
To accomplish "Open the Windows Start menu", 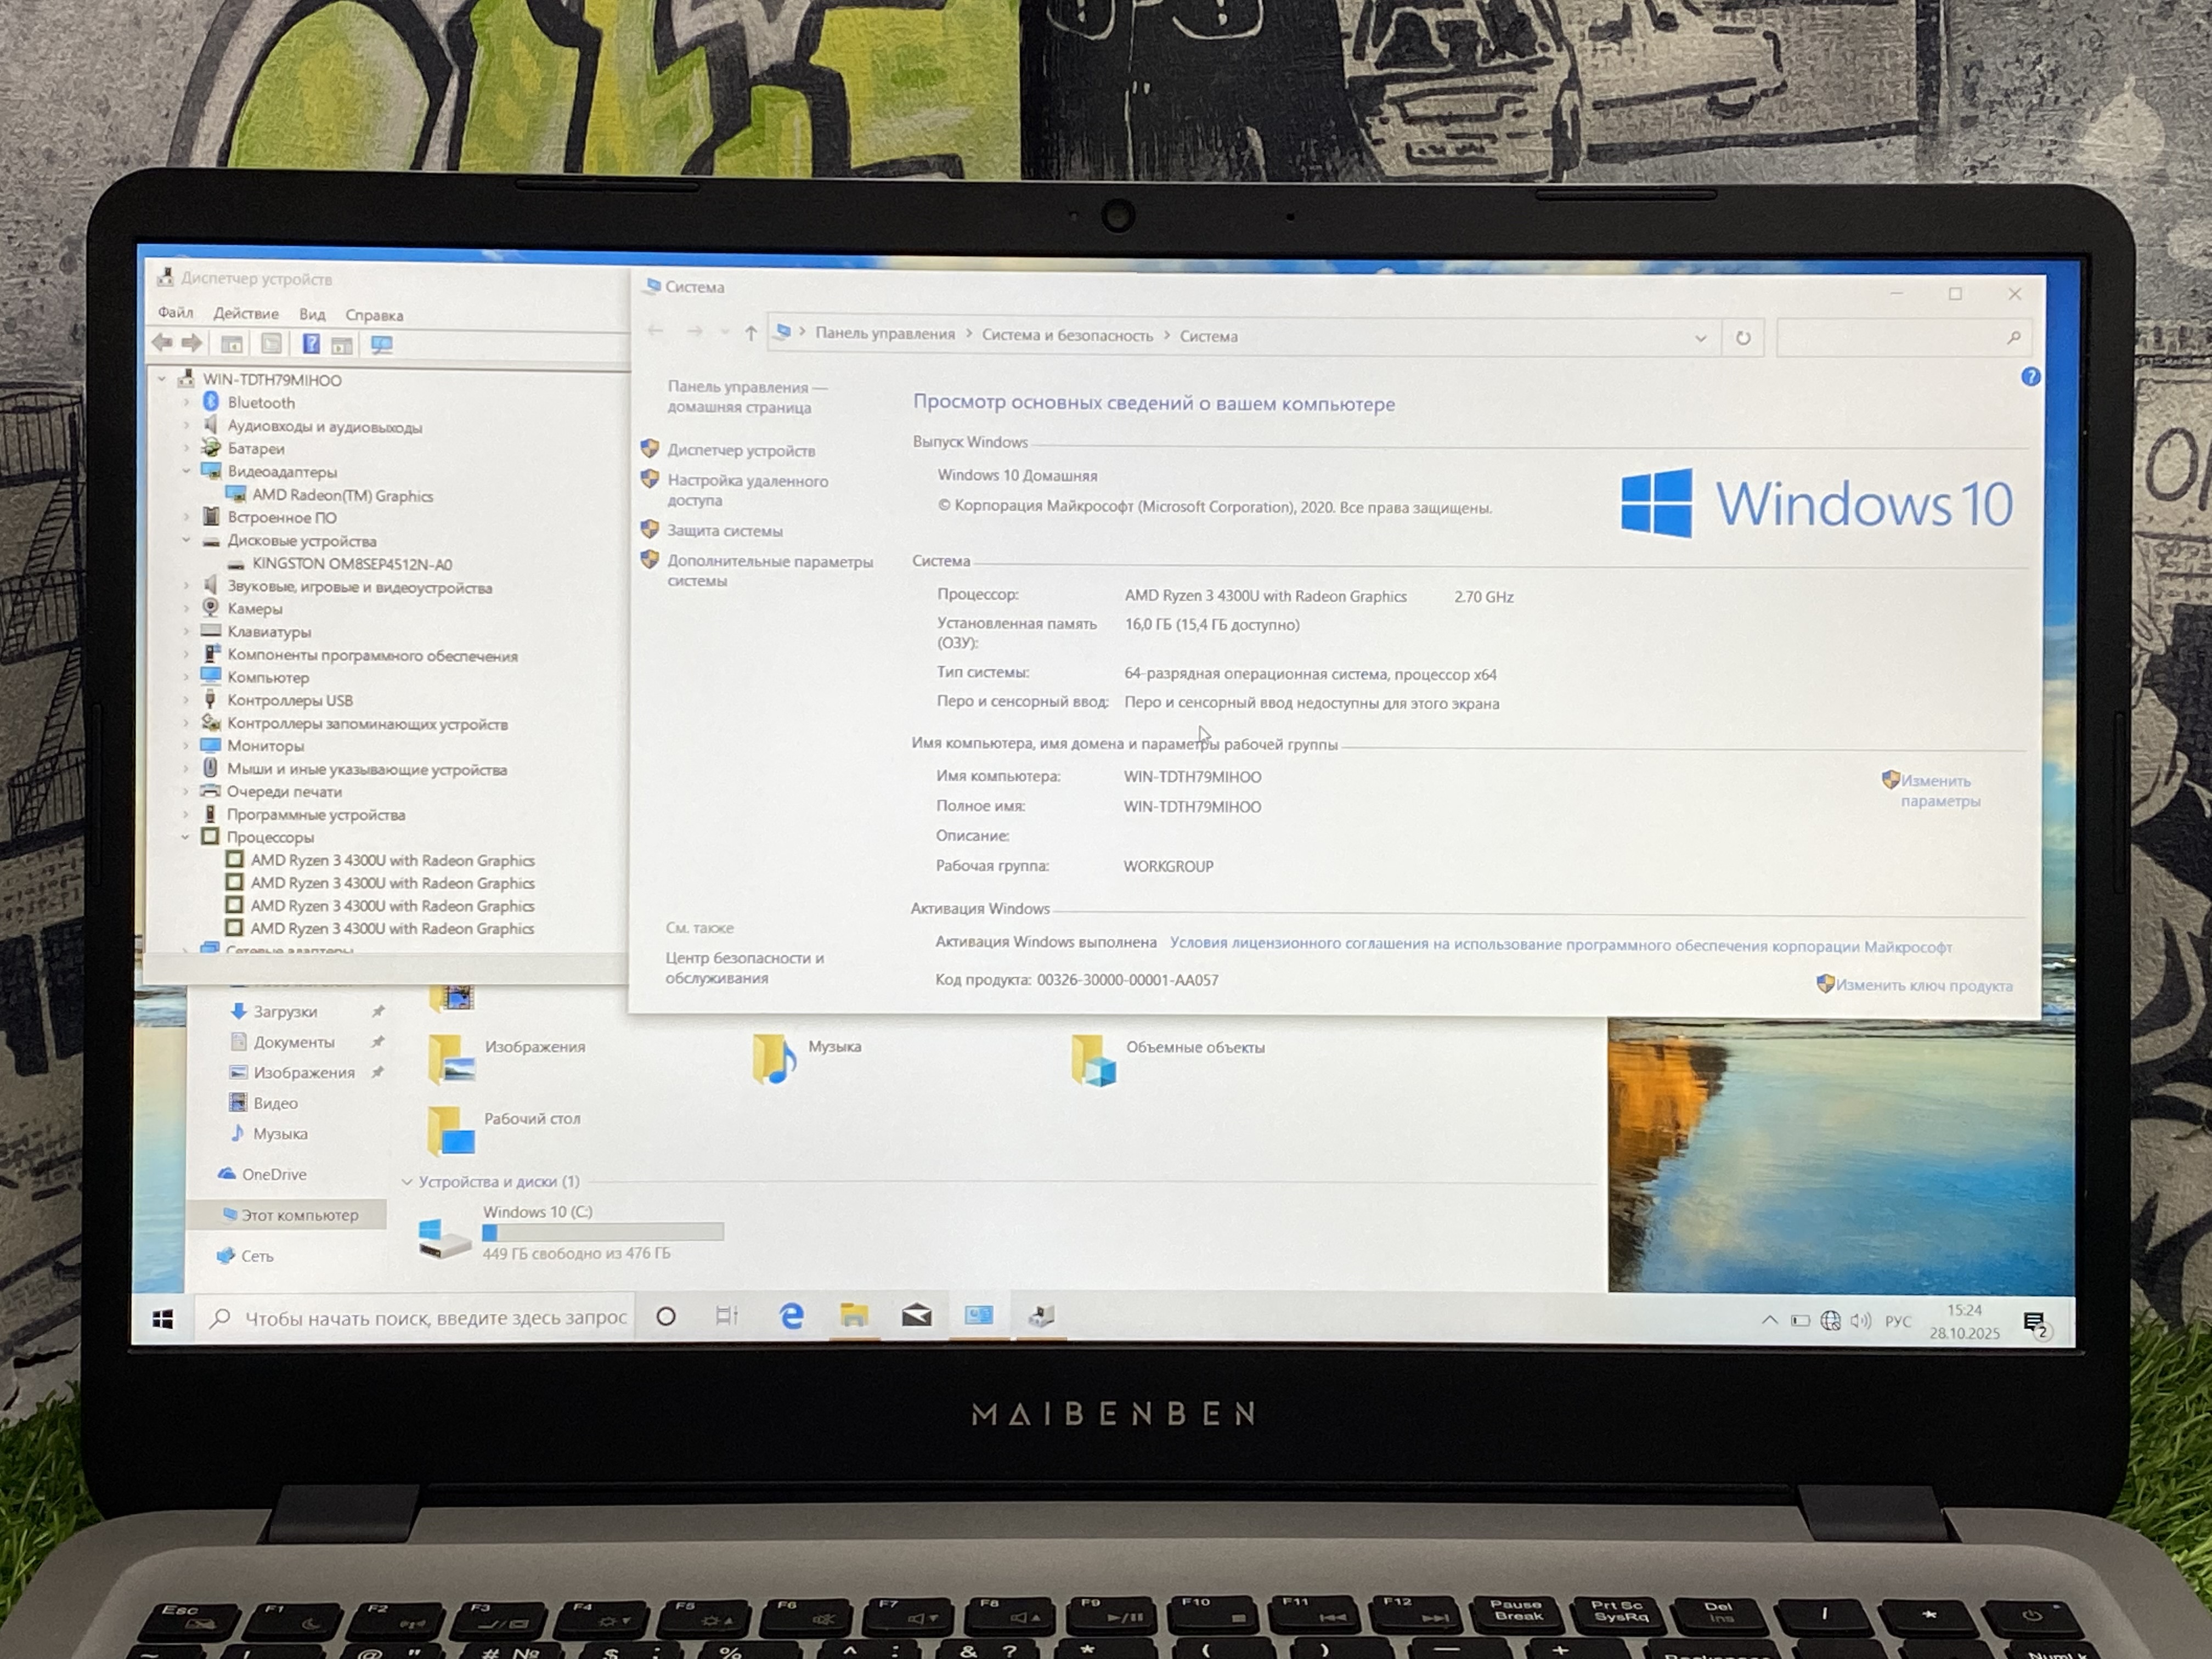I will pyautogui.click(x=163, y=1319).
